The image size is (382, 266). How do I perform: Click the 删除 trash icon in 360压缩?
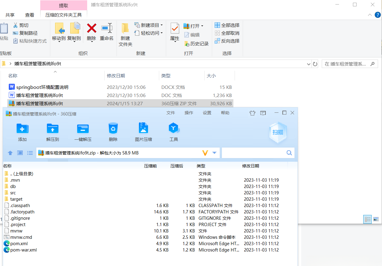[113, 128]
